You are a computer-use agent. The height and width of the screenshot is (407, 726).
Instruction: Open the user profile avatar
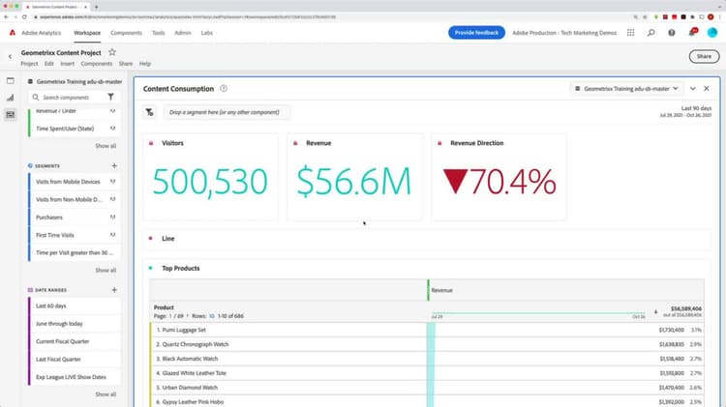[712, 32]
